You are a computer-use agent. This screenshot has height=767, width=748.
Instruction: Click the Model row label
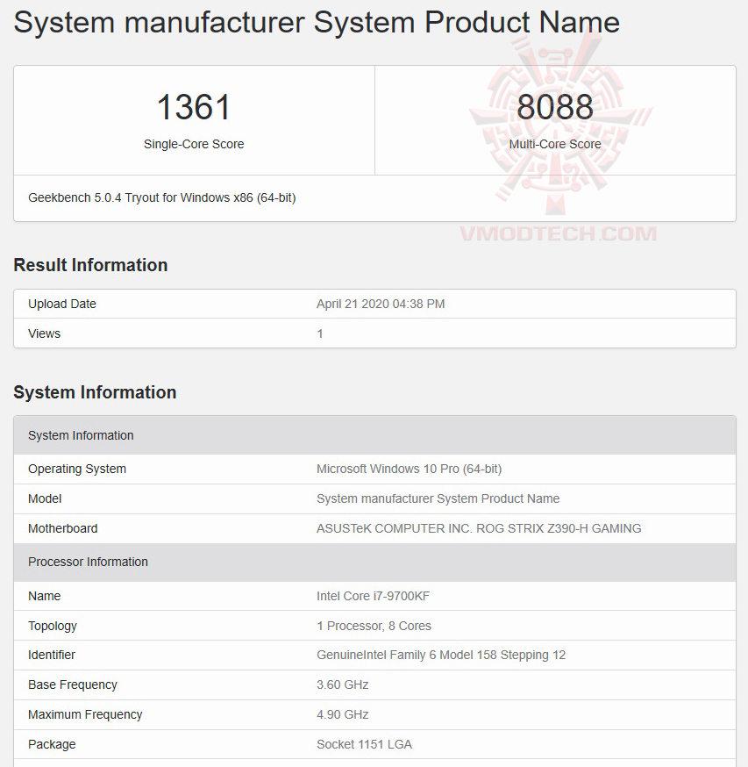[x=45, y=499]
